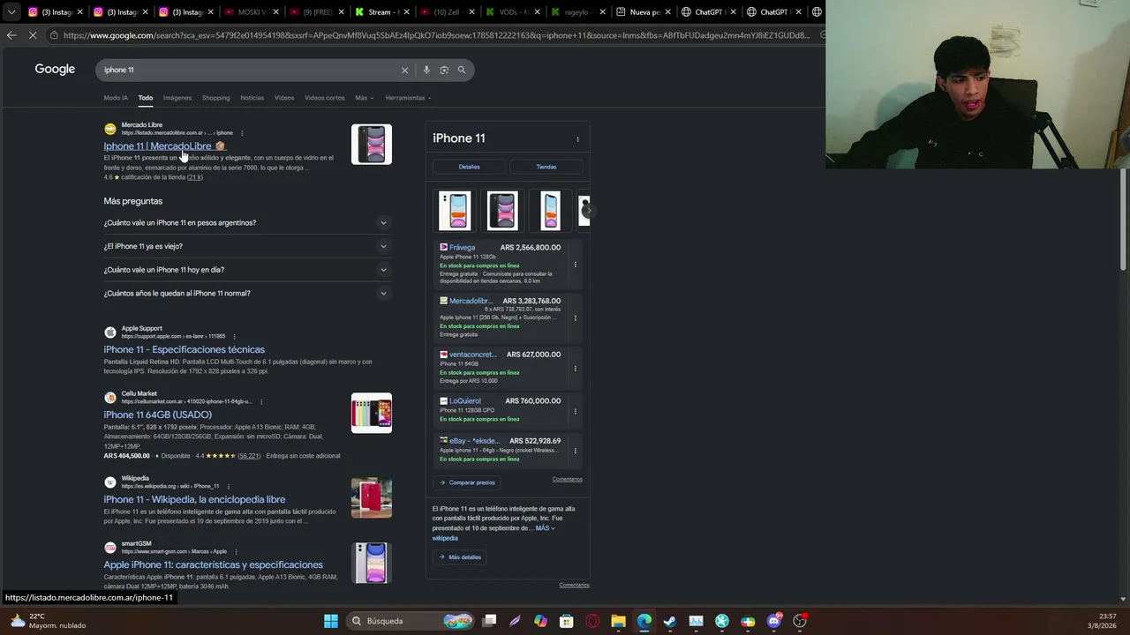Open the Windows Start menu
The image size is (1130, 635).
pos(331,621)
